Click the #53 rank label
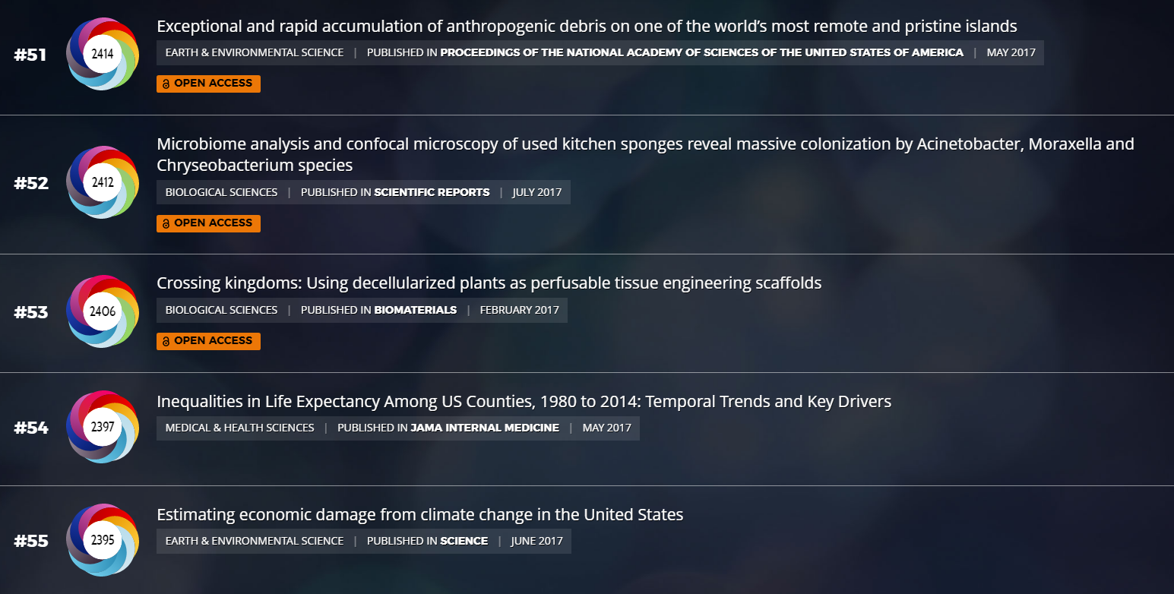This screenshot has height=594, width=1174. point(31,312)
